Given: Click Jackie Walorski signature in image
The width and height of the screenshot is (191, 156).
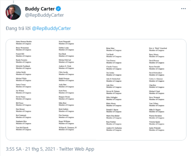Looking at the screenshot, I should coord(155,128).
